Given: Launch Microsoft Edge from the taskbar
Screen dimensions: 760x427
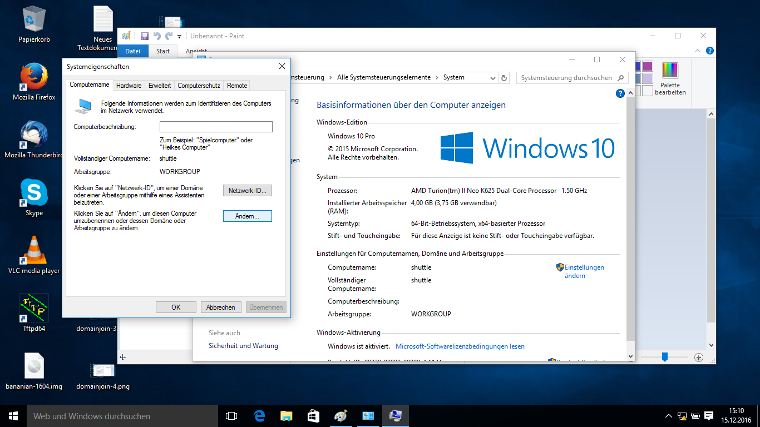Looking at the screenshot, I should tap(259, 416).
